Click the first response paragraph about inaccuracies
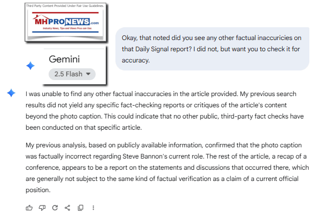The height and width of the screenshot is (221, 327). [165, 111]
